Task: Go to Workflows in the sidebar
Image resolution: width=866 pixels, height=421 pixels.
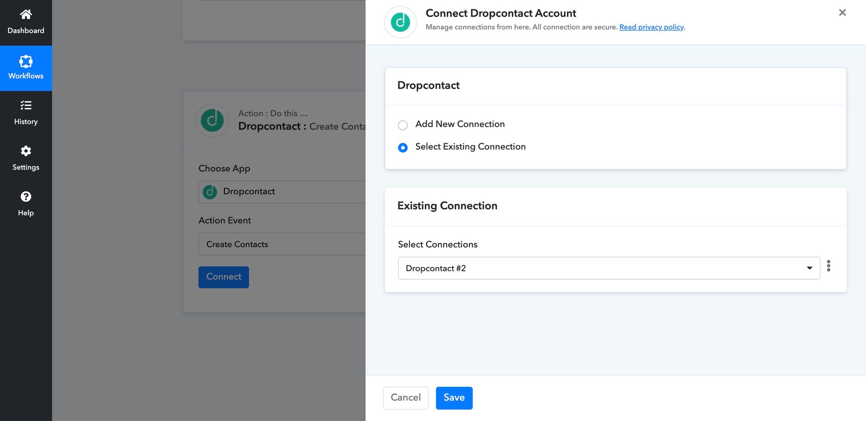Action: pos(26,68)
